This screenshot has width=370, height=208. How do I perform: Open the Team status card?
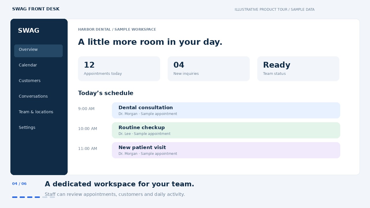298,69
